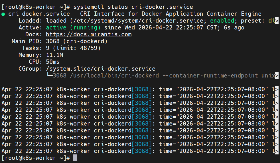Screen dimensions: 280x163
Task: Click the /system.slice/cri-docker.service CGroup path
Action: click(x=101, y=69)
